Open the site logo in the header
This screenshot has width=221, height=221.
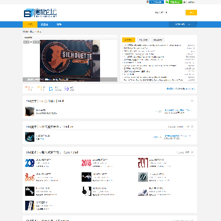[x=41, y=13]
